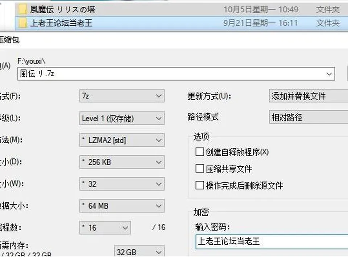The image size is (348, 257).
Task: Focus the 输入密码 password field
Action: click(272, 242)
